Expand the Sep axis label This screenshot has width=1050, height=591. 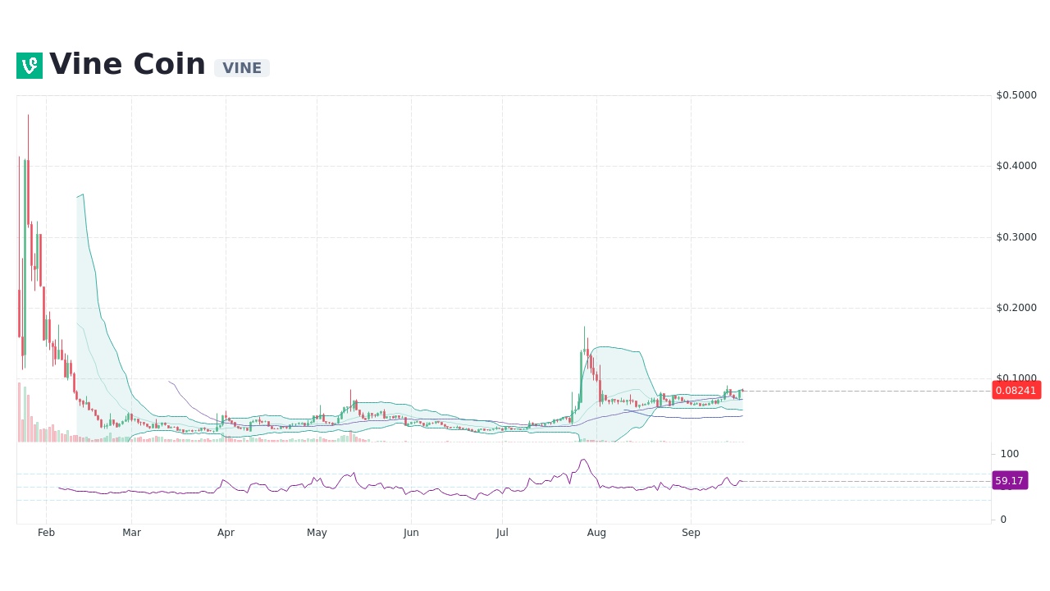[x=691, y=532]
